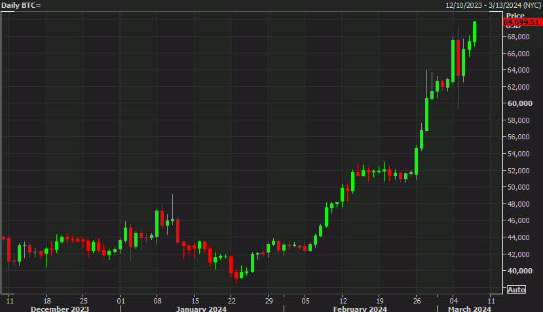
Task: Click the 60,000 price axis label
Action: click(520, 103)
